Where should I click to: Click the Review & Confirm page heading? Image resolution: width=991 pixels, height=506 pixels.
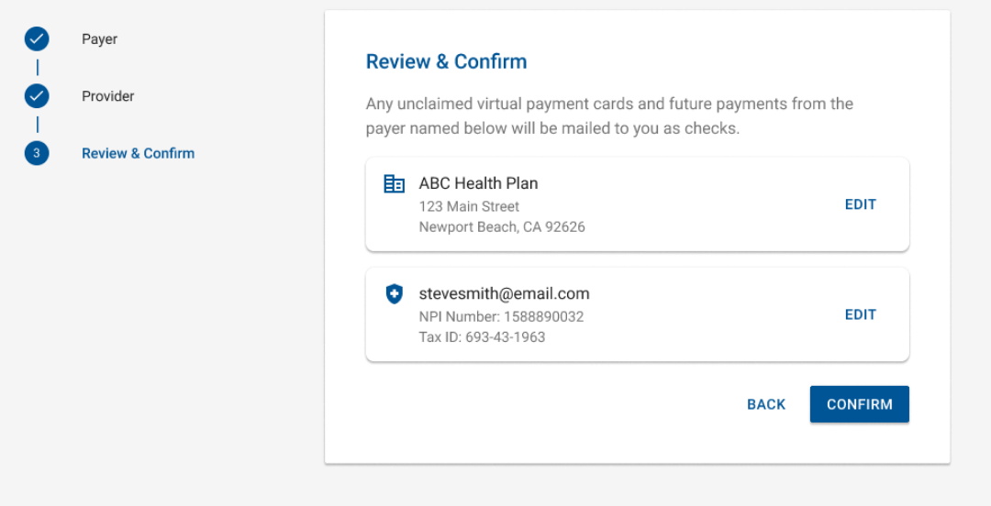[446, 61]
